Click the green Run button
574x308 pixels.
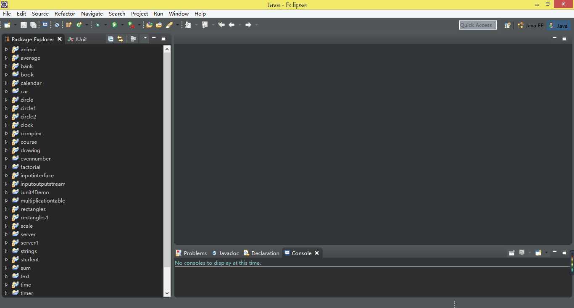click(x=114, y=25)
